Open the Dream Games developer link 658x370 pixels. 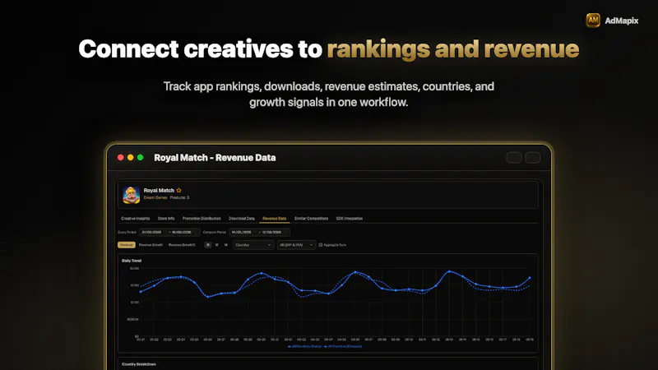pos(155,197)
